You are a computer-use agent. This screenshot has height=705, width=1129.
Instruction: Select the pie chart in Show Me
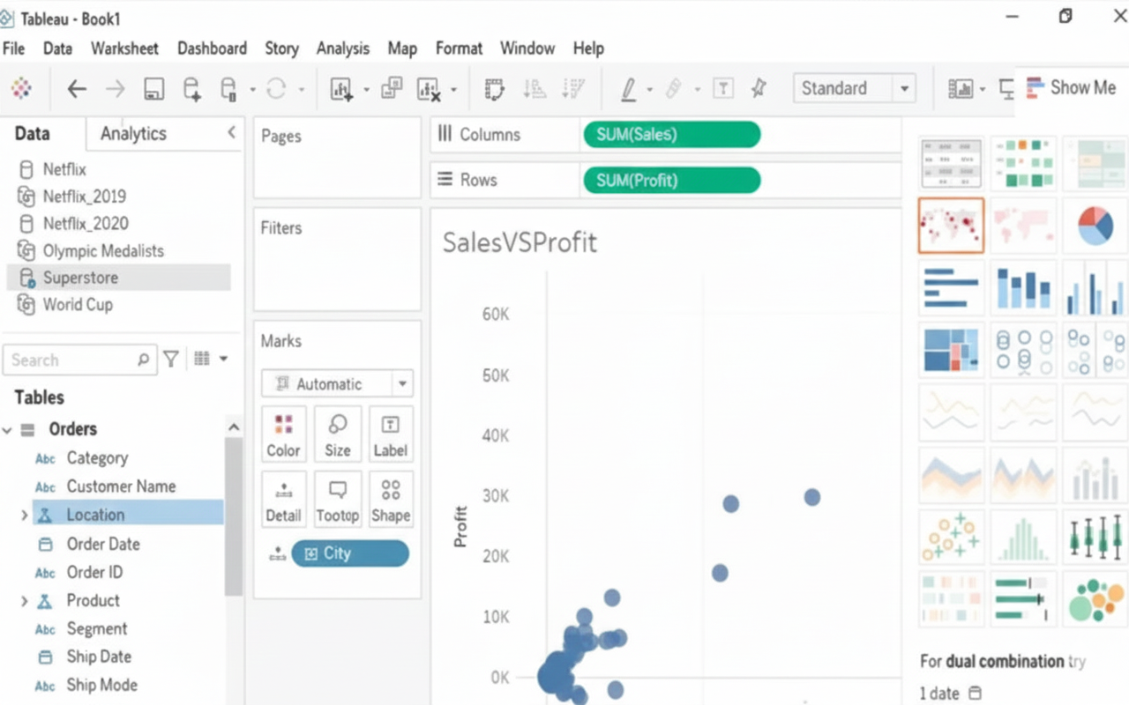[1095, 225]
